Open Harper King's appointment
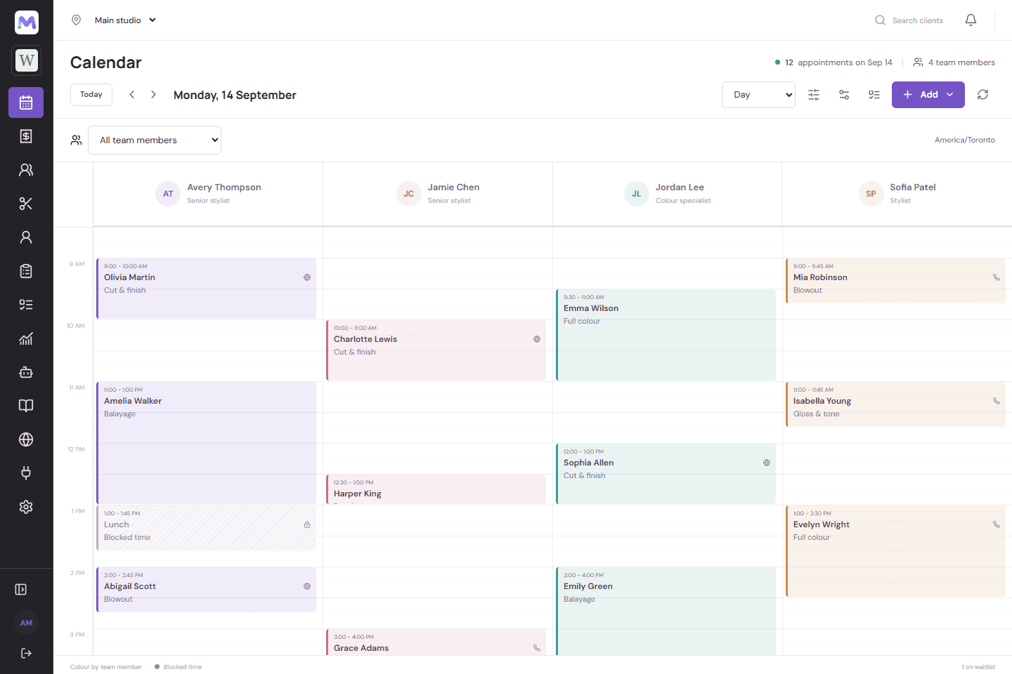 436,489
